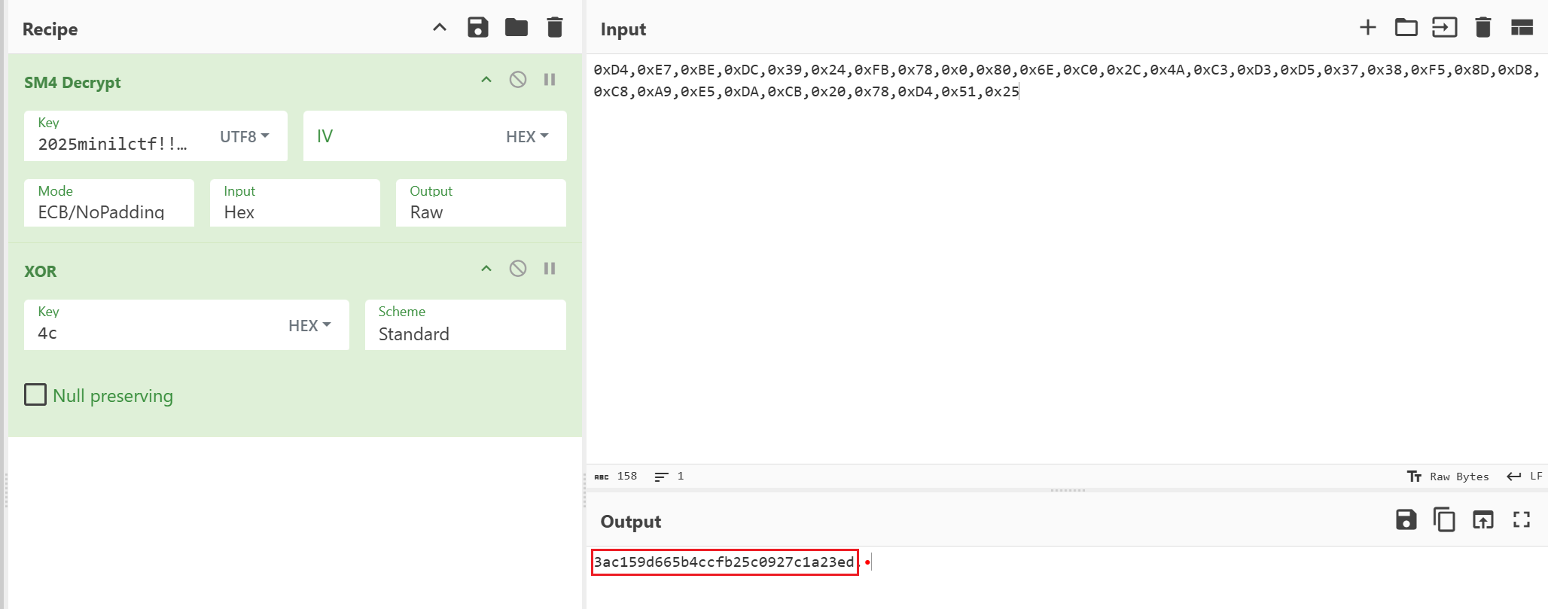Image resolution: width=1548 pixels, height=609 pixels.
Task: Open the SM4 key UTF8 format dropdown
Action: coord(245,136)
